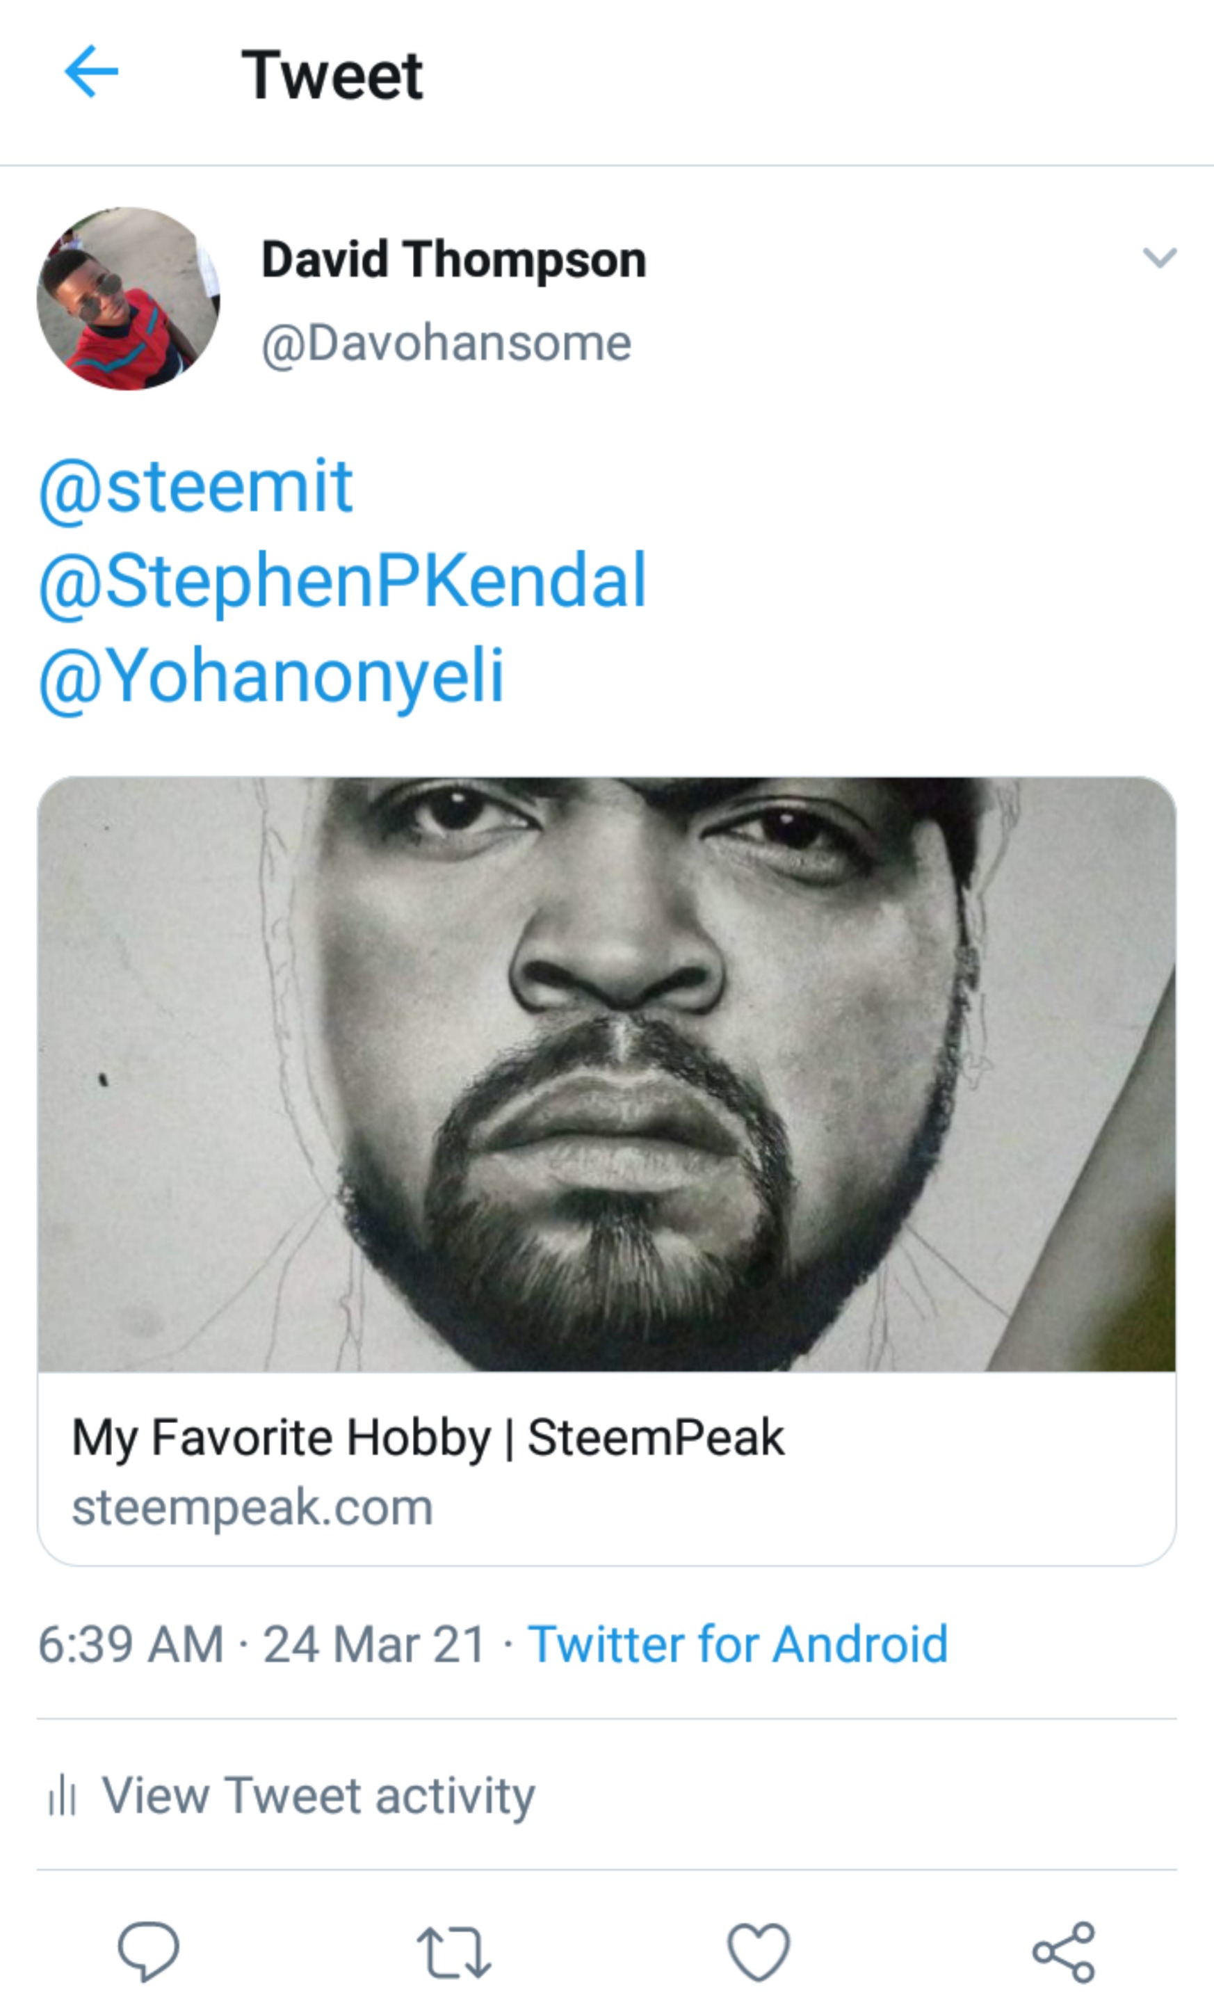Like the tweet with heart icon

758,1951
